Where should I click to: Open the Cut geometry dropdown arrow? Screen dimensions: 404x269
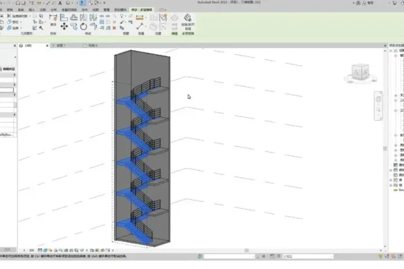pyautogui.click(x=21, y=22)
